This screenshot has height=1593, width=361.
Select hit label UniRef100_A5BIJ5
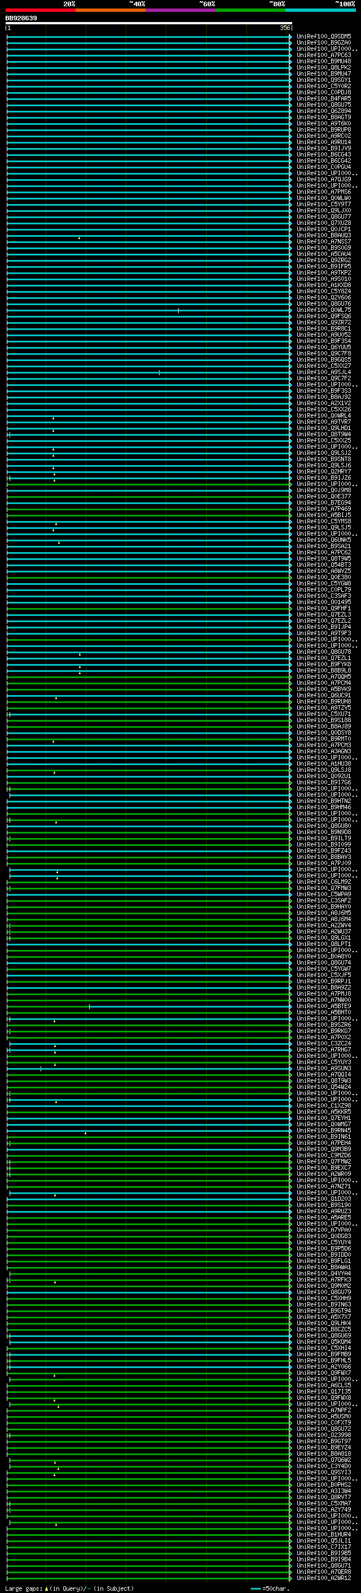pos(324,515)
